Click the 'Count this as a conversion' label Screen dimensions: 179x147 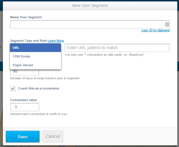click(39, 88)
